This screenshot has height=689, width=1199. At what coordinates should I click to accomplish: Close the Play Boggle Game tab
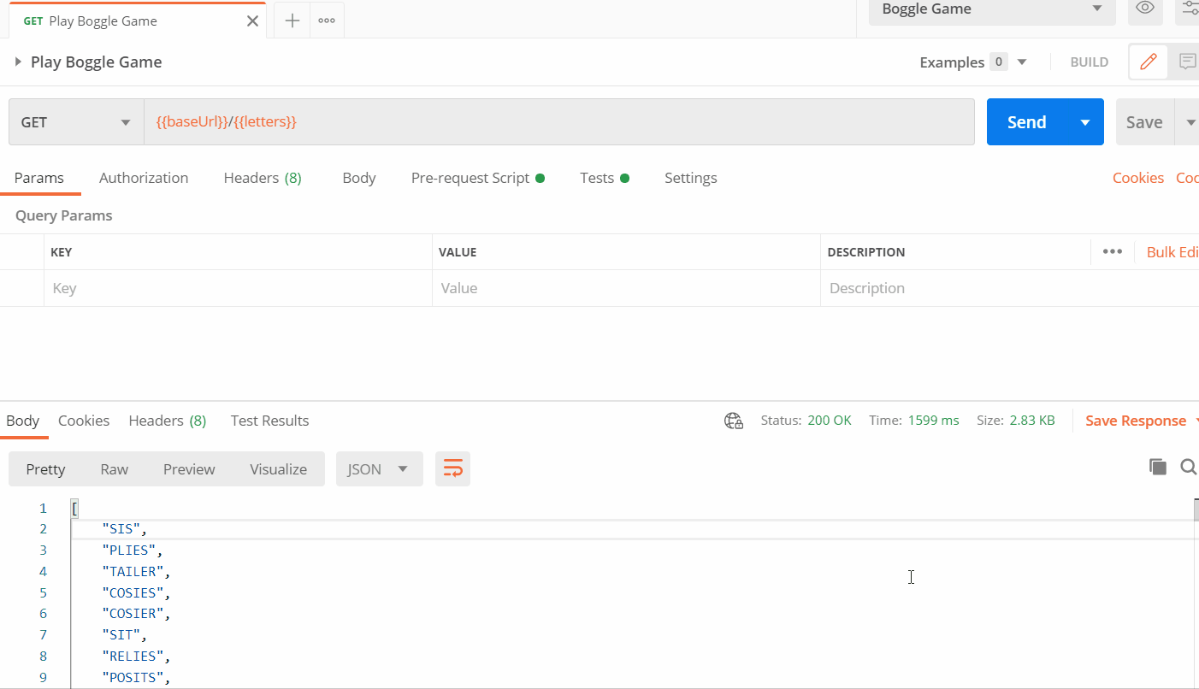pyautogui.click(x=252, y=21)
